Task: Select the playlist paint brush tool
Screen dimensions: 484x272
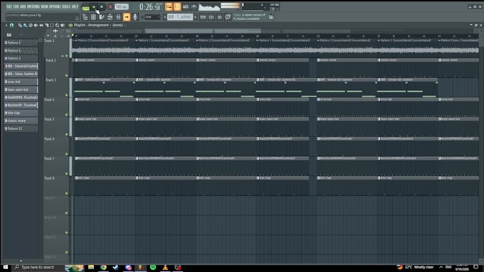Action: pos(26,26)
